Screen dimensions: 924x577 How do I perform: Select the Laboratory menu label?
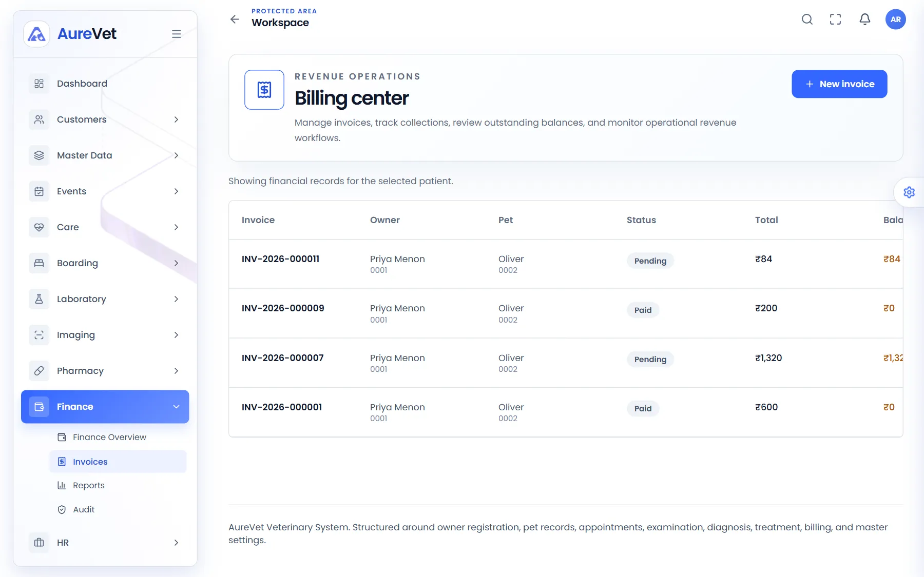(x=81, y=299)
